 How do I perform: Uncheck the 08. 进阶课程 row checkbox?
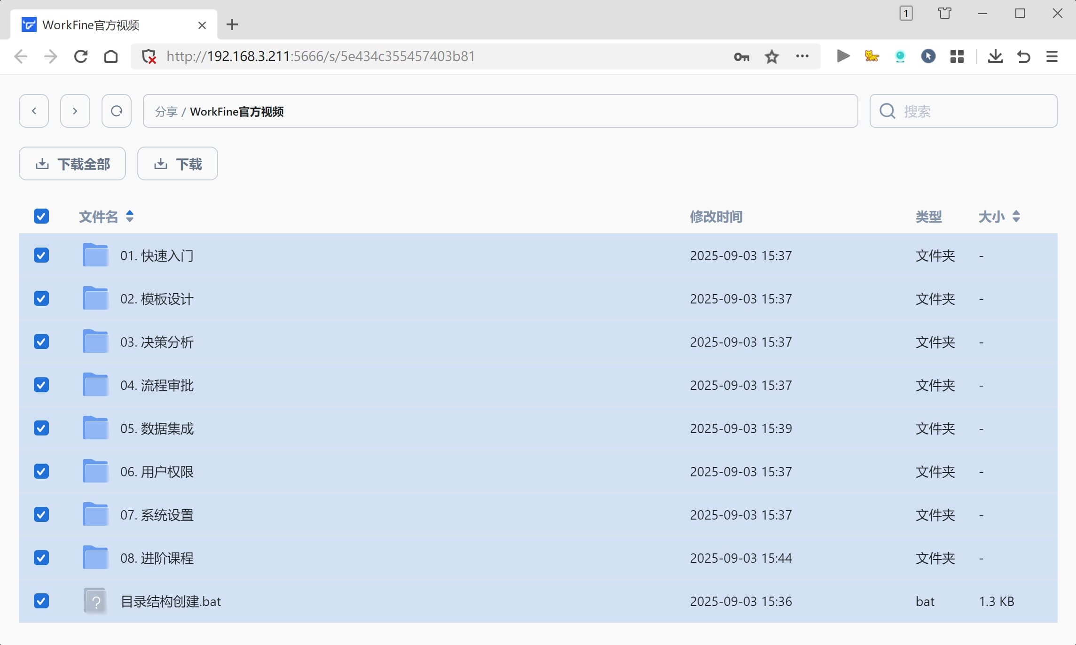(x=41, y=558)
